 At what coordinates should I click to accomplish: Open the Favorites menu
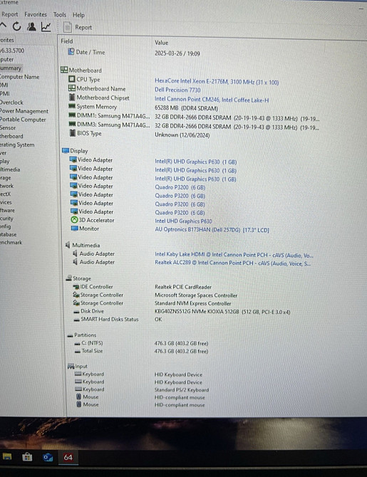[36, 14]
